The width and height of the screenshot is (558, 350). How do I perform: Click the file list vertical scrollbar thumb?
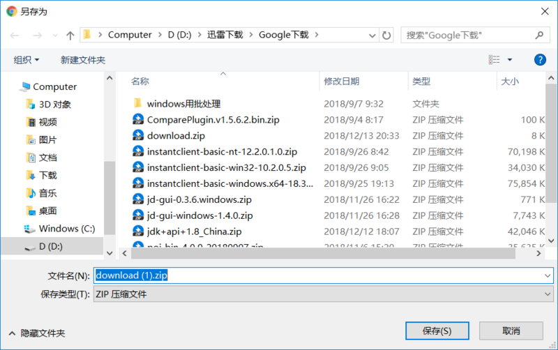pyautogui.click(x=551, y=143)
